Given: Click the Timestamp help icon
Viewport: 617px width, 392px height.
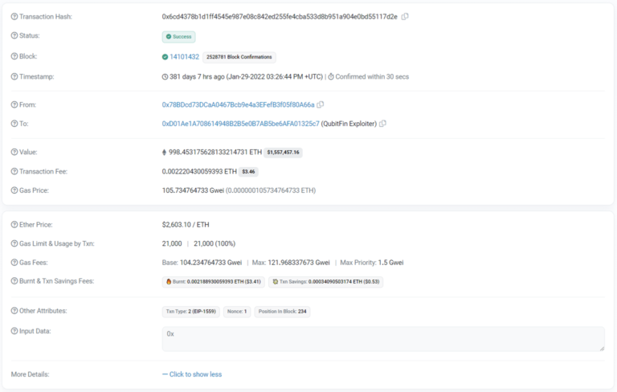Looking at the screenshot, I should (14, 76).
